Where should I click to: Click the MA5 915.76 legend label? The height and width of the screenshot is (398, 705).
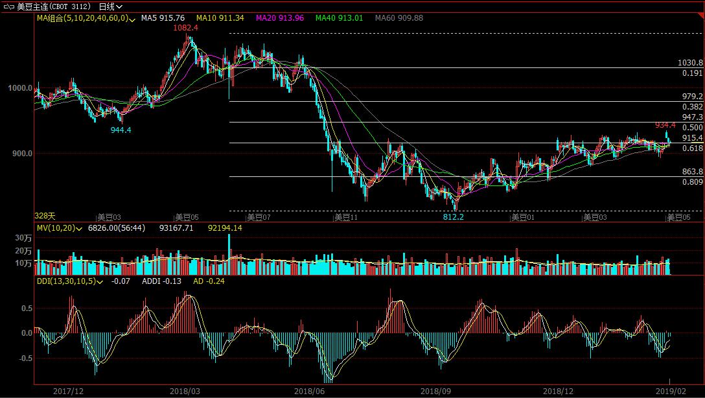click(x=162, y=18)
